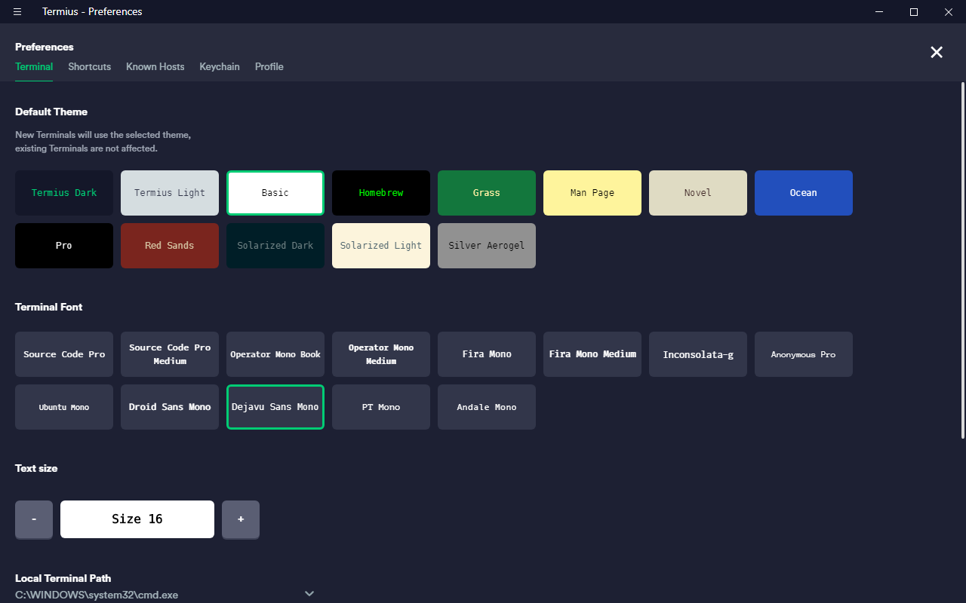Click the Size 16 text field
The width and height of the screenshot is (966, 603).
[x=137, y=519]
